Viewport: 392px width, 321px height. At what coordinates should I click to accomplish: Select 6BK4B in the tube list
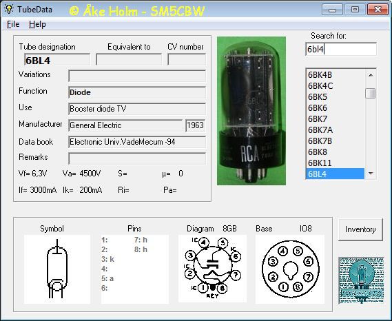[335, 75]
